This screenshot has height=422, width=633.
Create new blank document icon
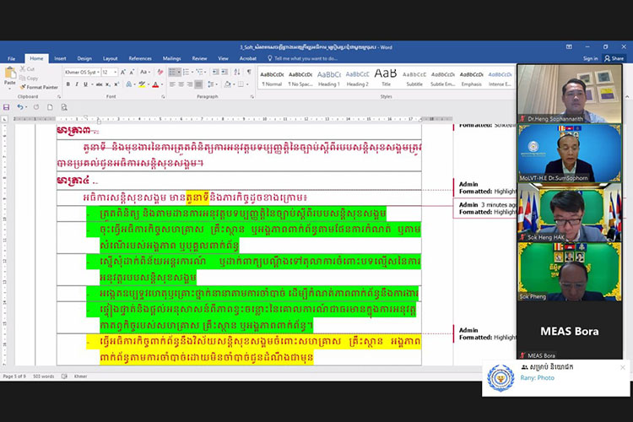pyautogui.click(x=50, y=107)
